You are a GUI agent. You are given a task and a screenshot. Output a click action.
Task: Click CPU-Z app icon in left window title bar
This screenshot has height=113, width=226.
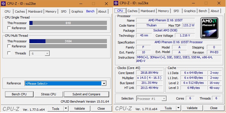coord(3,4)
